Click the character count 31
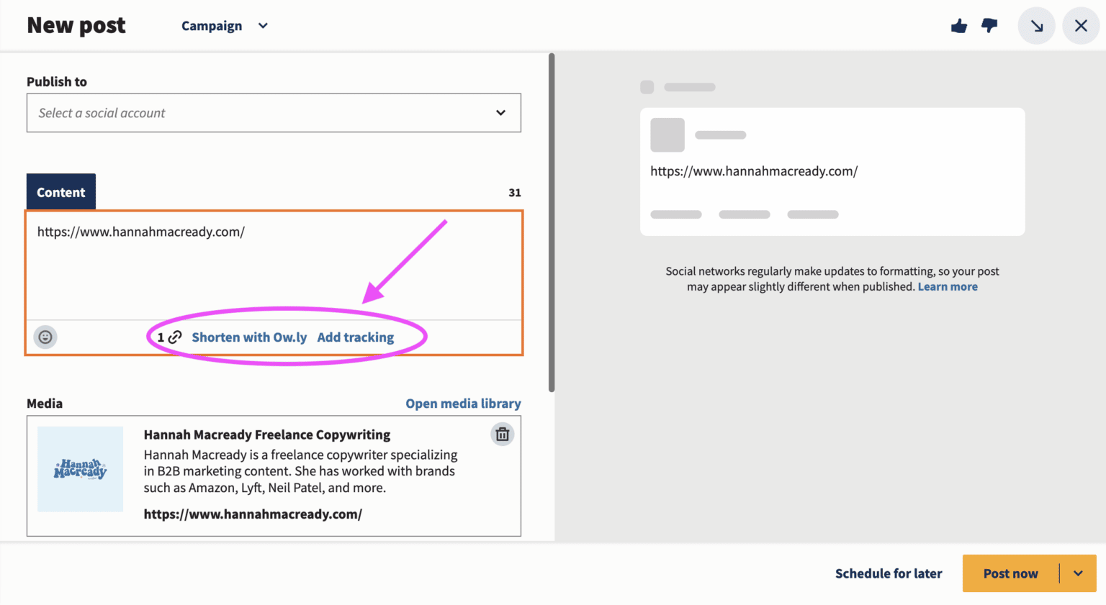1106x605 pixels. [x=515, y=193]
